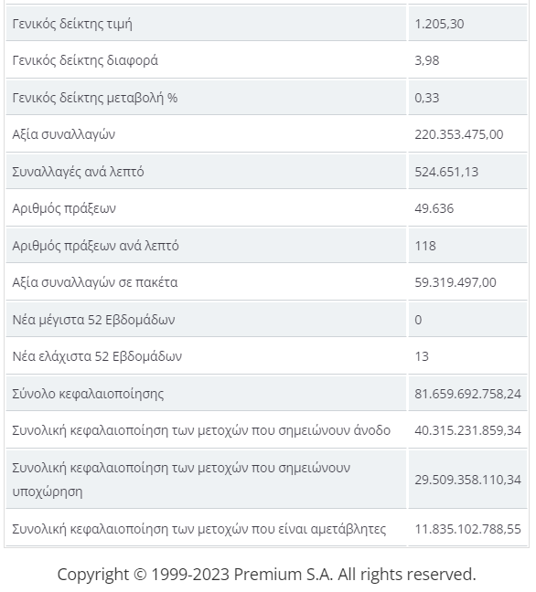536x592 pixels.
Task: Select the value 81.659.692.758,24
Action: [468, 394]
